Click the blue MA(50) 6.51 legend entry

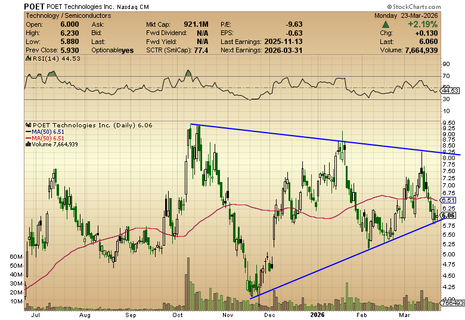tap(45, 132)
